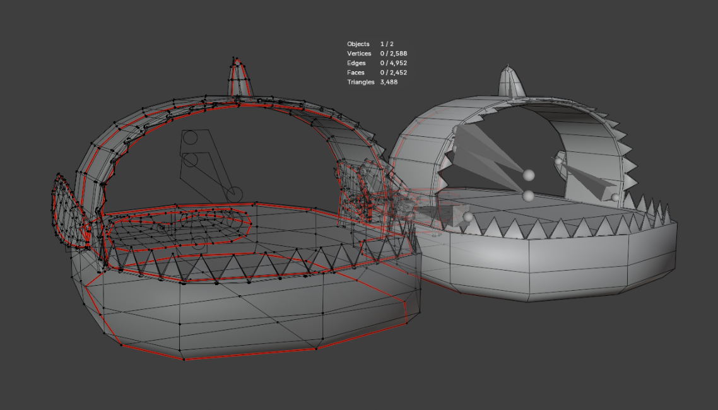Click the '3,488' triangles count value
Viewport: 718px width, 410px height.
click(389, 82)
